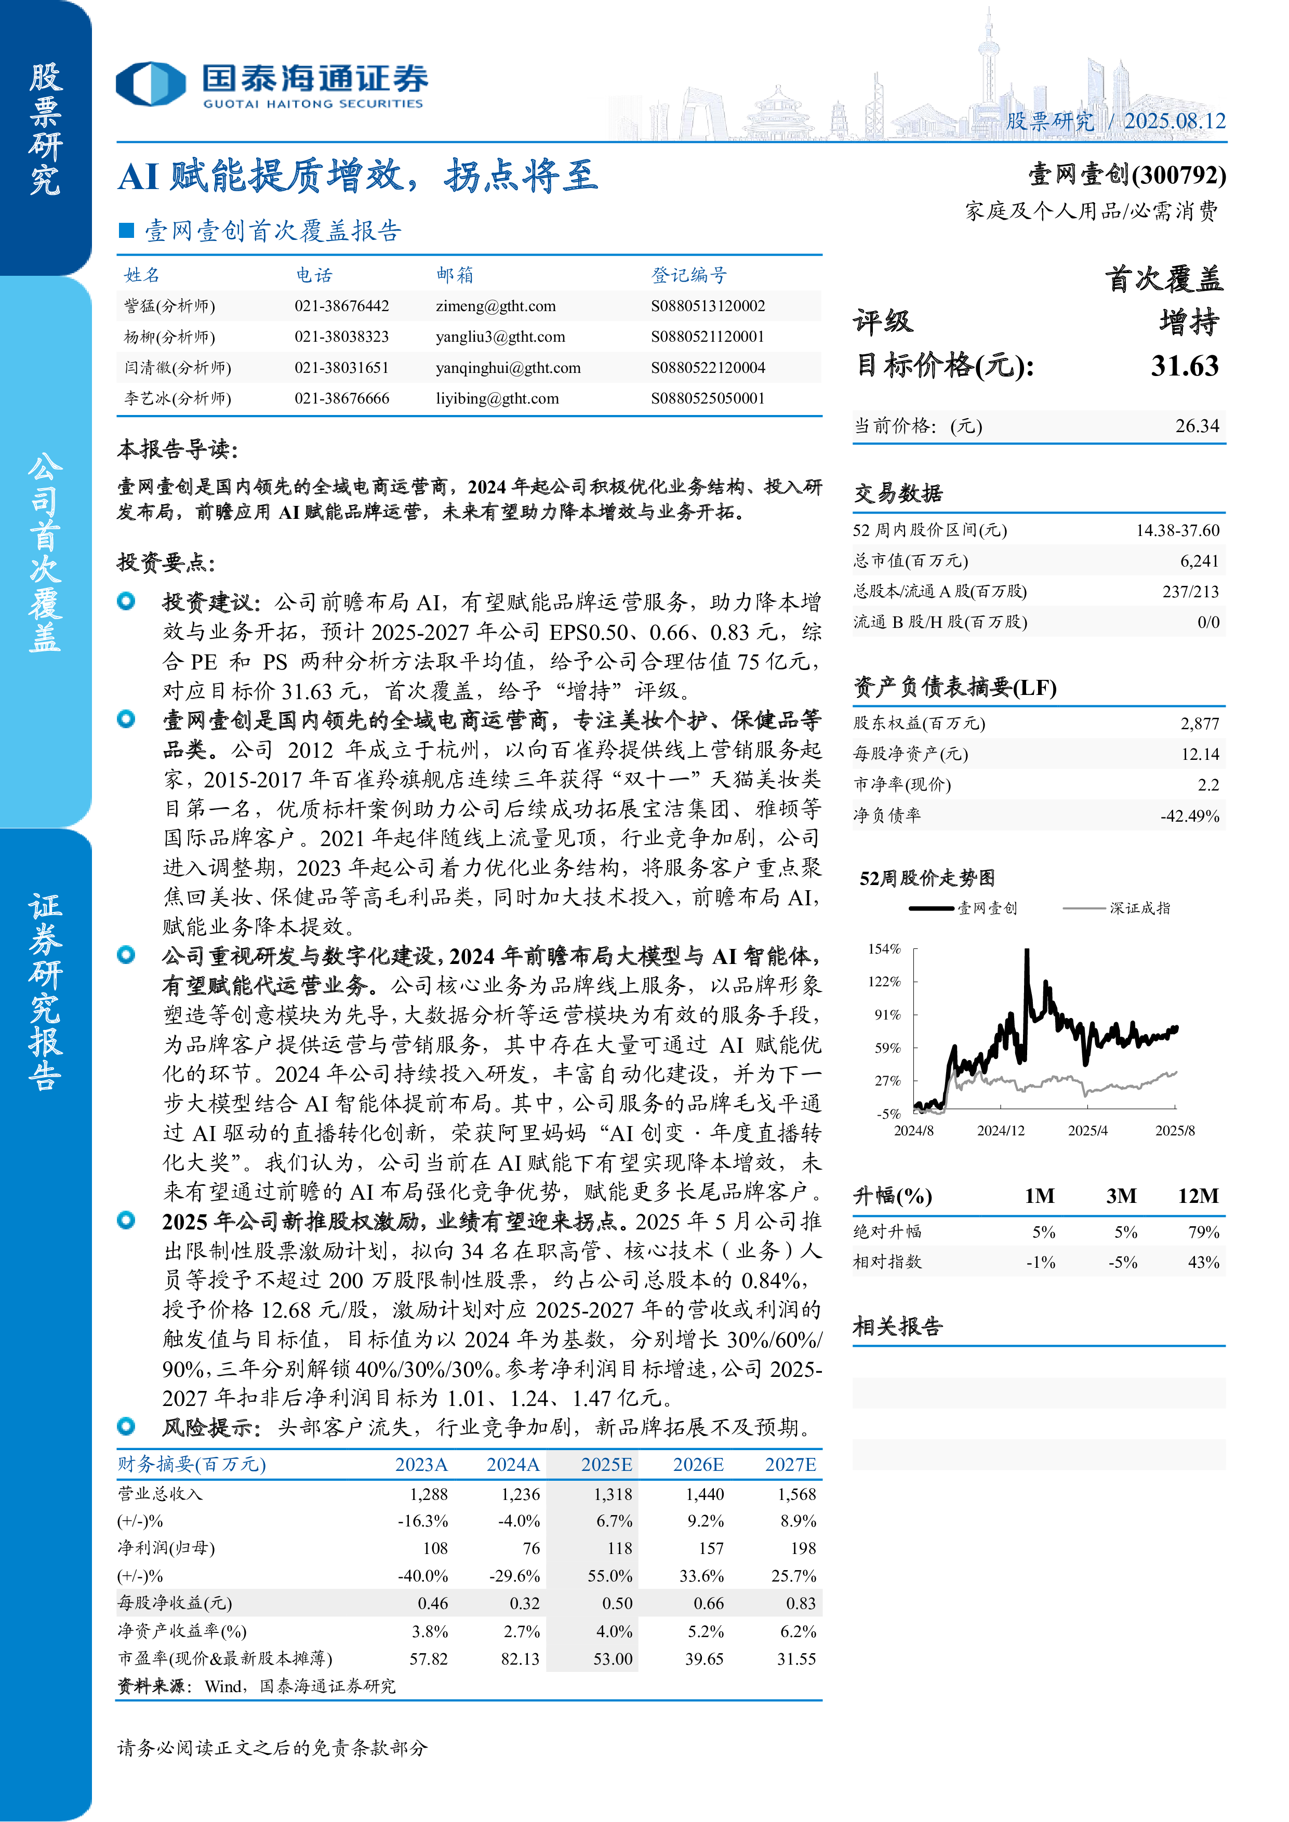The width and height of the screenshot is (1289, 1822).
Task: Click email liyibing@gtht.com
Action: click(x=497, y=398)
